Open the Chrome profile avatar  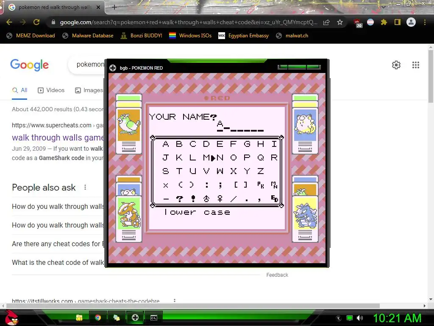pyautogui.click(x=411, y=22)
